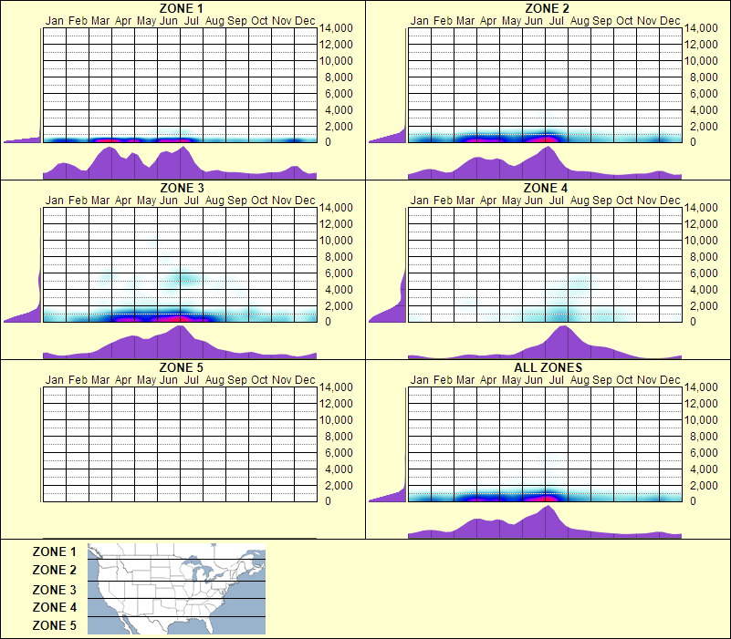Click 0 on All Zones axis
731x639 pixels.
click(x=693, y=501)
